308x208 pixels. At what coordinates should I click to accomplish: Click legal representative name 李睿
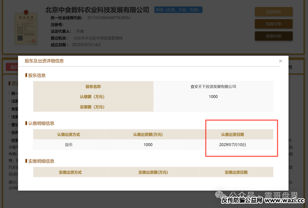pos(80,31)
